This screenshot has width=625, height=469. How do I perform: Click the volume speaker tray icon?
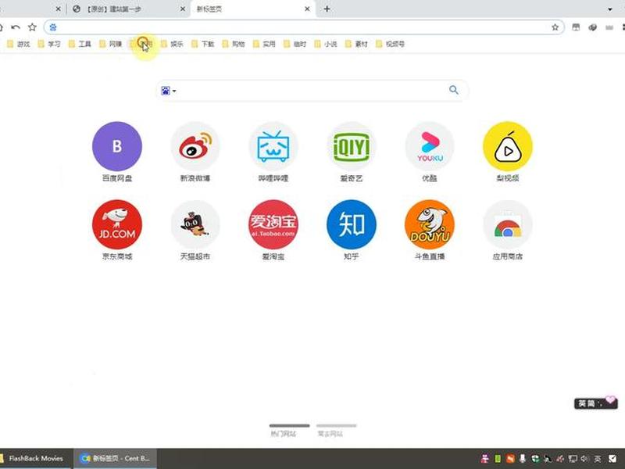584,459
